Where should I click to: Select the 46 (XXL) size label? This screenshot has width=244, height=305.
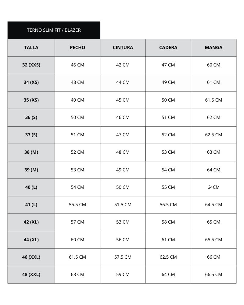31,257
